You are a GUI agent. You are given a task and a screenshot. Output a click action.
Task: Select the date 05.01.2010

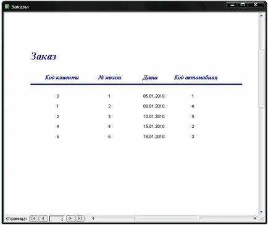click(154, 96)
